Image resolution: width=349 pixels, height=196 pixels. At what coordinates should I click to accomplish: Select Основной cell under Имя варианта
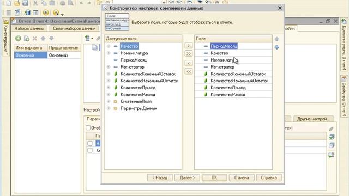point(31,56)
